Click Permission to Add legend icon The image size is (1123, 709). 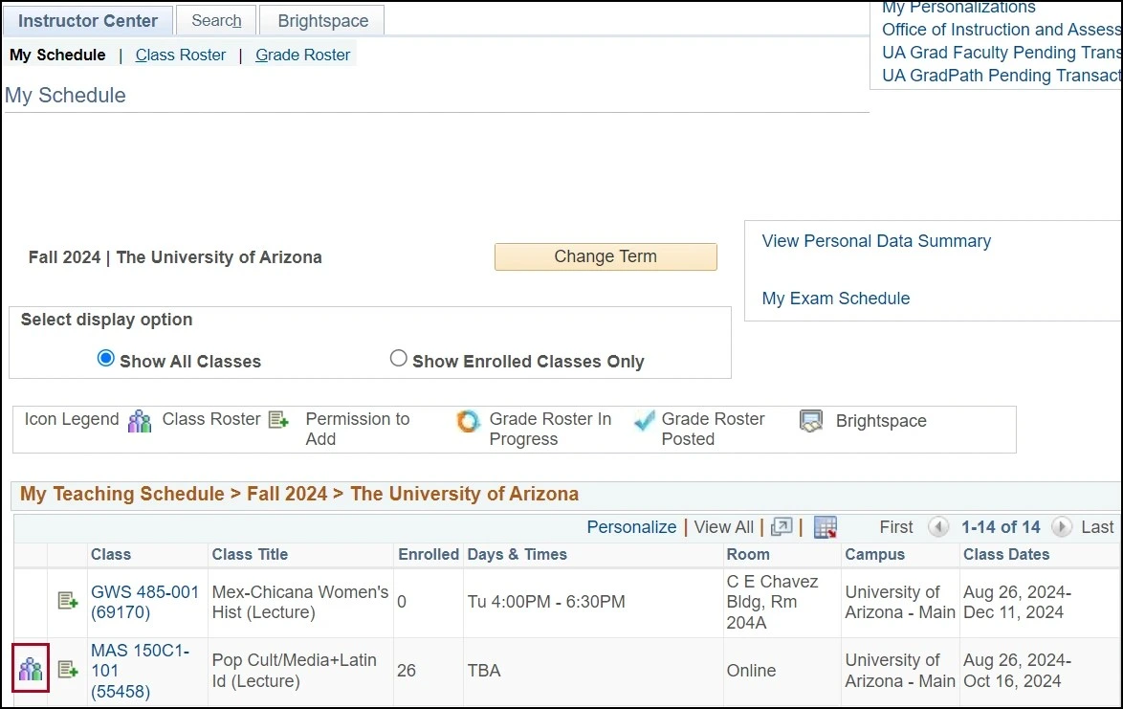click(x=278, y=420)
